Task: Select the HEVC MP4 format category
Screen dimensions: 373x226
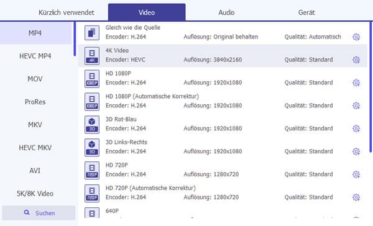Action: pyautogui.click(x=35, y=56)
